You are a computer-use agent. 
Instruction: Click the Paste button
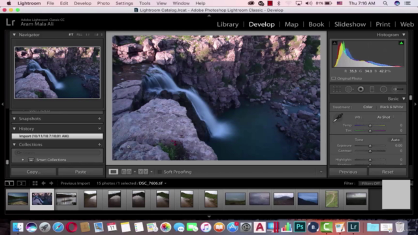pos(80,172)
